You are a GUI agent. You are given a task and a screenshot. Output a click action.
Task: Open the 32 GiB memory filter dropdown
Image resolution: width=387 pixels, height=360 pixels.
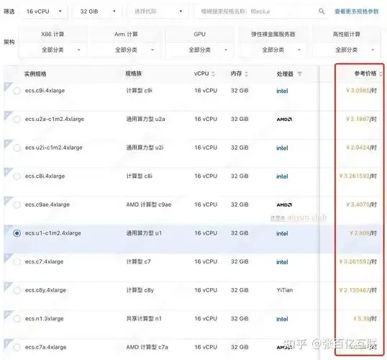[98, 12]
